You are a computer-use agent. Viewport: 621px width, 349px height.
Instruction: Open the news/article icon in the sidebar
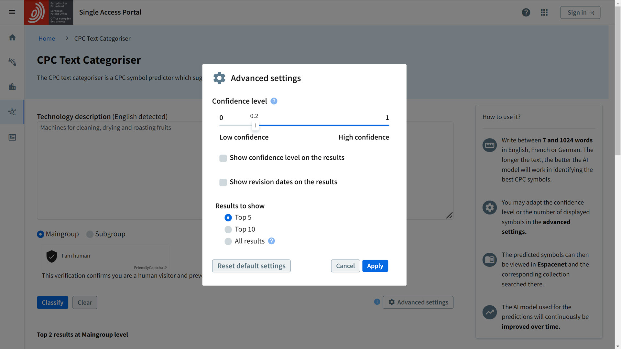point(12,137)
